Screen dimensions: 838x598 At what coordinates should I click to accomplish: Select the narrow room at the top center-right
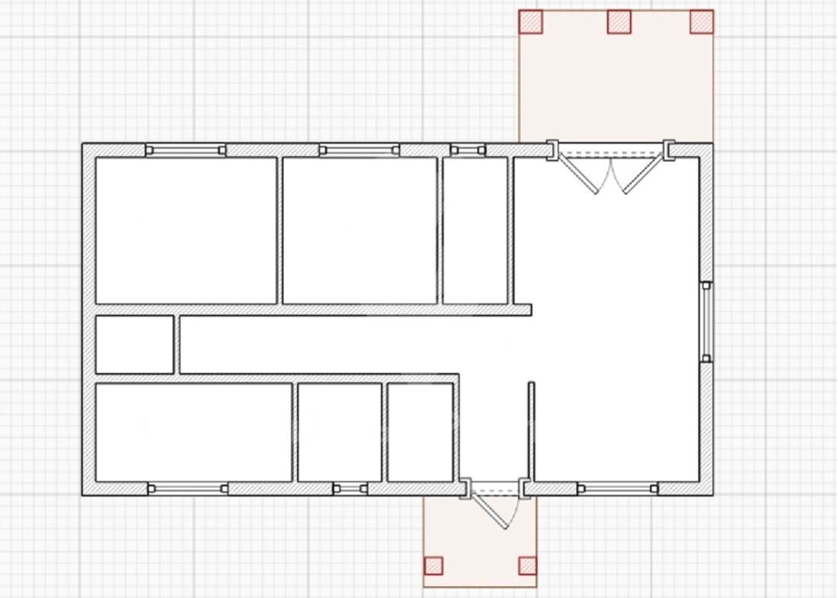[475, 230]
